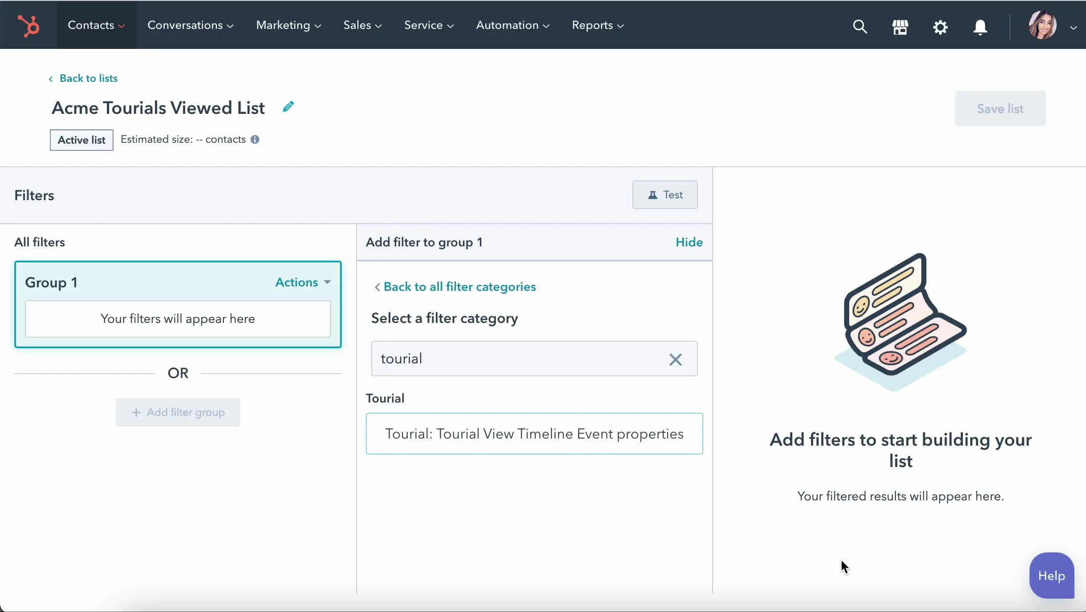Hide the add filter panel
Screen dimensions: 1086x612
(689, 242)
